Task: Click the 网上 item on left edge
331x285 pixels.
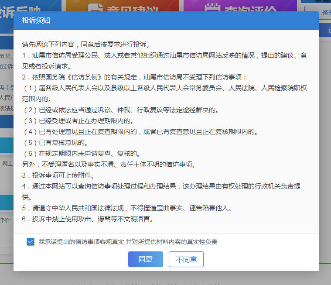Action: click(x=7, y=164)
